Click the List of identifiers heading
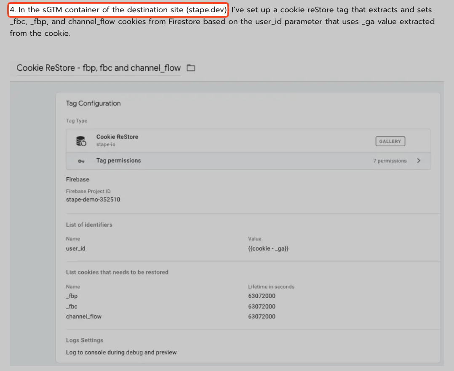This screenshot has height=371, width=454. (89, 225)
